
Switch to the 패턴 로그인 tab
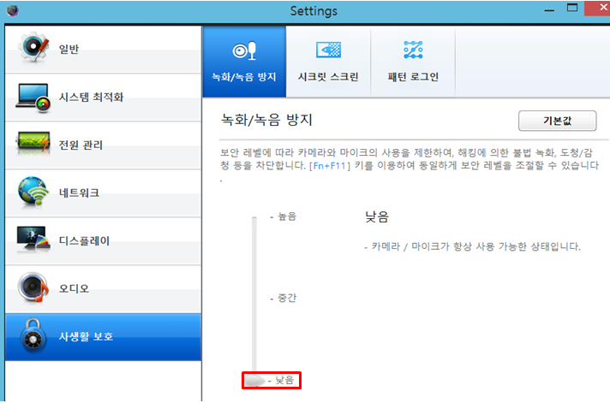click(x=413, y=62)
